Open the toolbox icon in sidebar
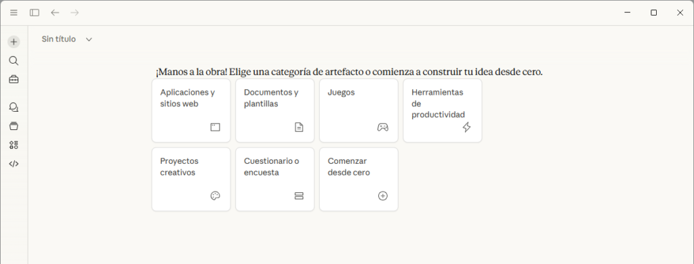694x264 pixels. [14, 80]
